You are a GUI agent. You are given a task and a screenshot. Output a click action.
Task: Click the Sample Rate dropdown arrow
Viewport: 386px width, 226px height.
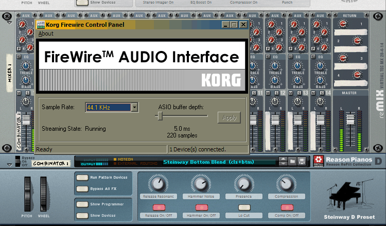(134, 108)
